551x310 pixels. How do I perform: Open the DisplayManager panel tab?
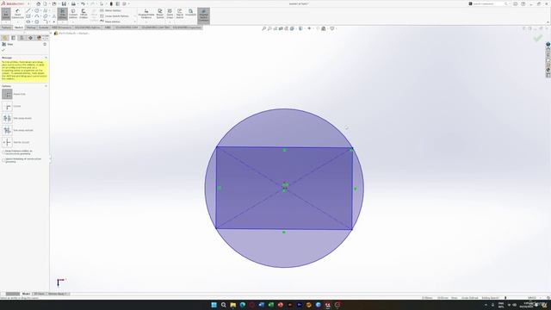tap(39, 38)
